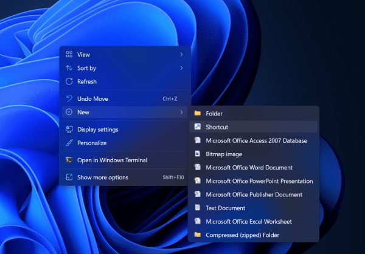Click the Access 2007 Database file icon

tap(197, 140)
